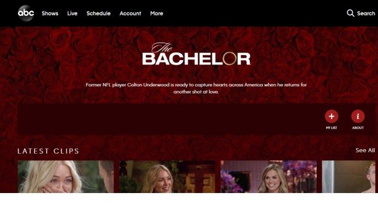The height and width of the screenshot is (210, 378).
Task: Click the Search text label
Action: pos(366,14)
